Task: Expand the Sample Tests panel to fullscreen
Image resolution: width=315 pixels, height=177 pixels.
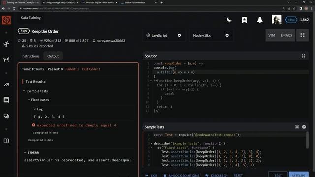Action: (x=297, y=127)
